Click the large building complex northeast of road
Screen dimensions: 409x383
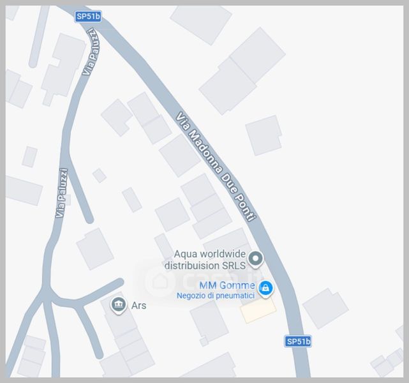pos(242,71)
